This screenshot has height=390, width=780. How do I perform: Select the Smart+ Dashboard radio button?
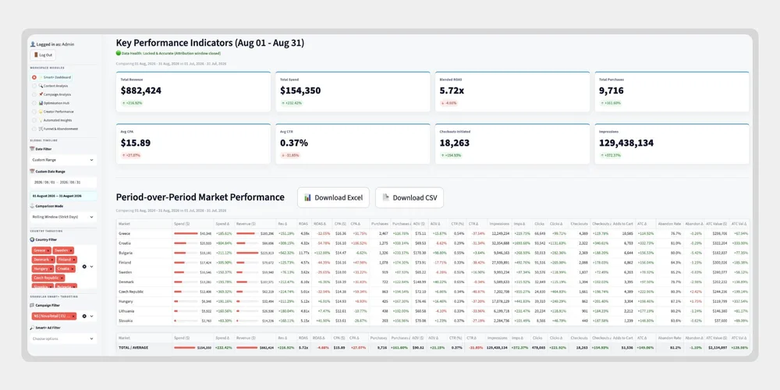(34, 77)
